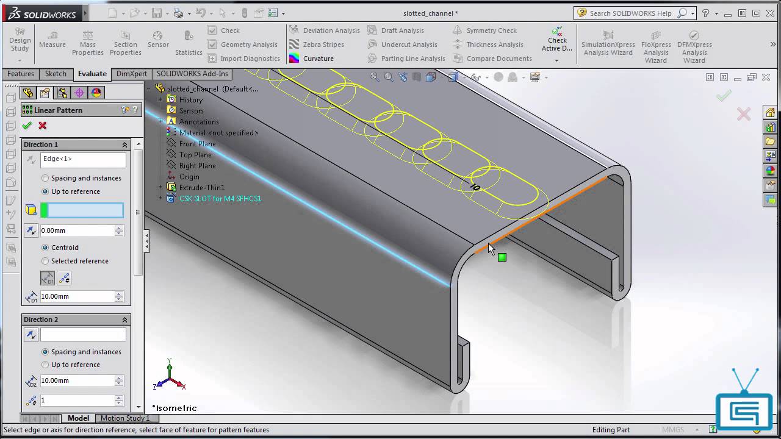Select the Measure tool
Screen dimensions: 781x439
point(52,40)
